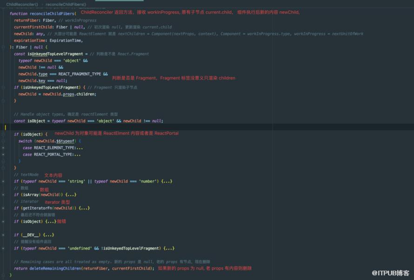414x280 pixels.
Task: Click the switch keyword
Action: pos(25,141)
